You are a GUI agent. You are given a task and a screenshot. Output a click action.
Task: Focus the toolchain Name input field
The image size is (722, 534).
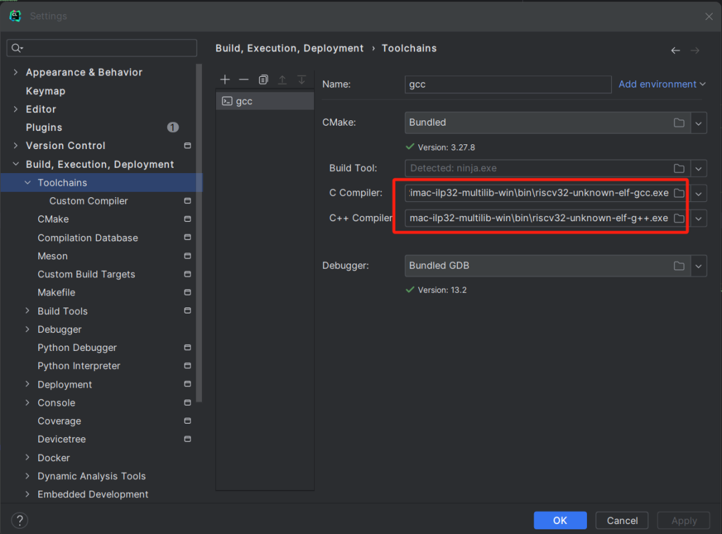[x=508, y=85]
